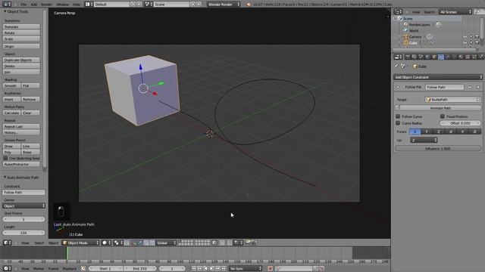
Task: Pick the NurbsPath target field
Action: pyautogui.click(x=452, y=100)
